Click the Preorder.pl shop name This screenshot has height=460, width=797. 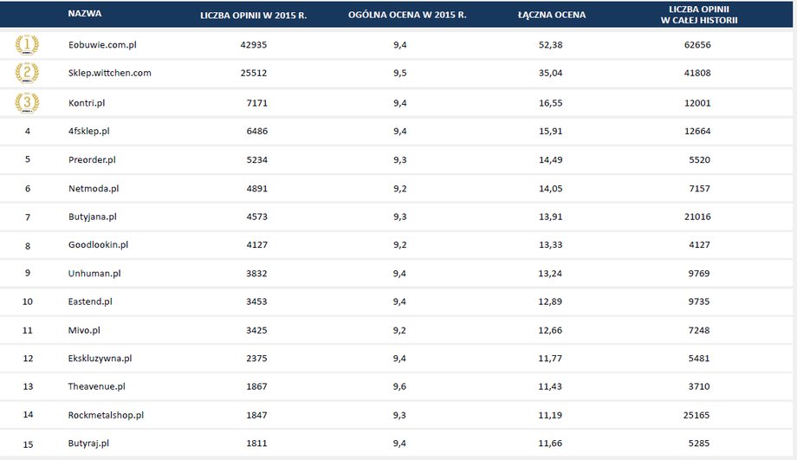tap(92, 159)
